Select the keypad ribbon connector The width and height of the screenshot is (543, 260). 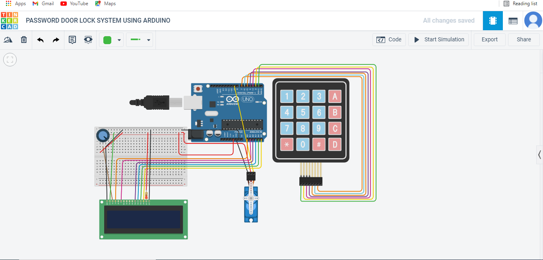click(x=311, y=181)
